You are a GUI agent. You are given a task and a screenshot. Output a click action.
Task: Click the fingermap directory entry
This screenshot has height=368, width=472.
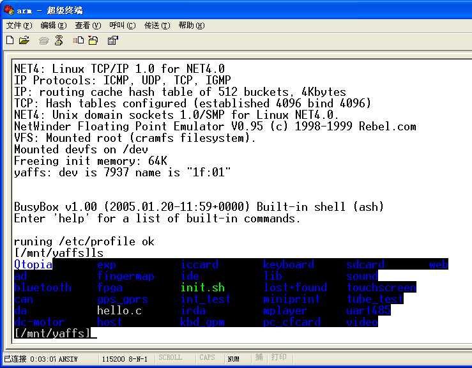[126, 276]
